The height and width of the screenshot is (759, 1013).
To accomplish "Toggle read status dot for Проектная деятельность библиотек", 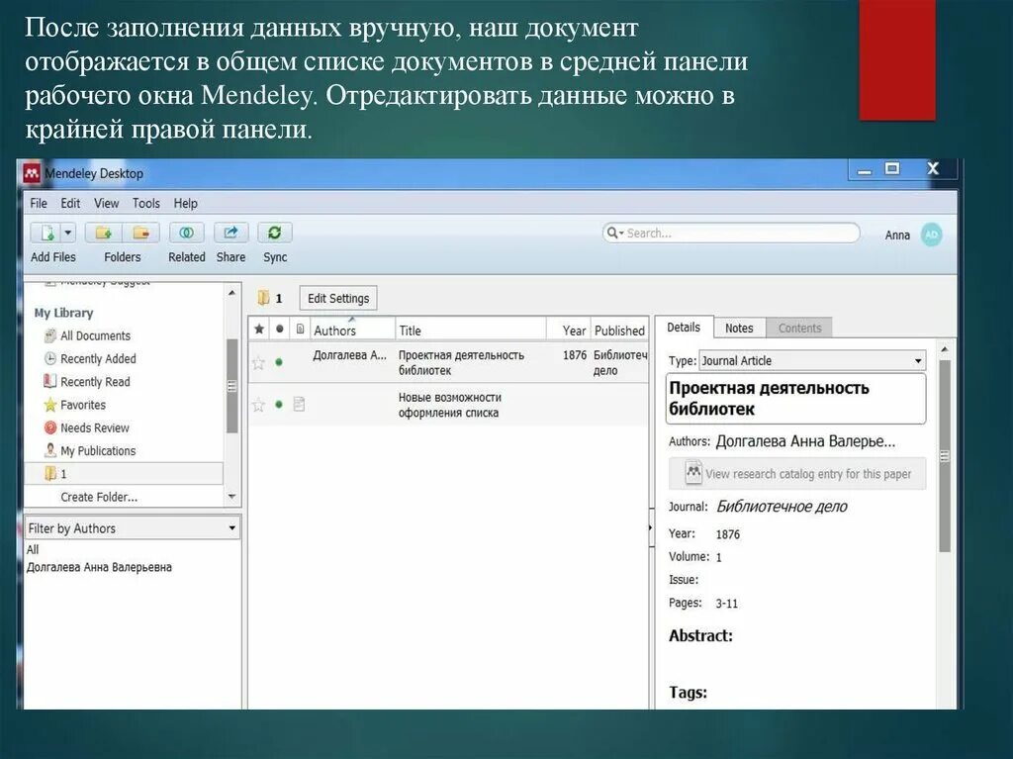I will (279, 362).
